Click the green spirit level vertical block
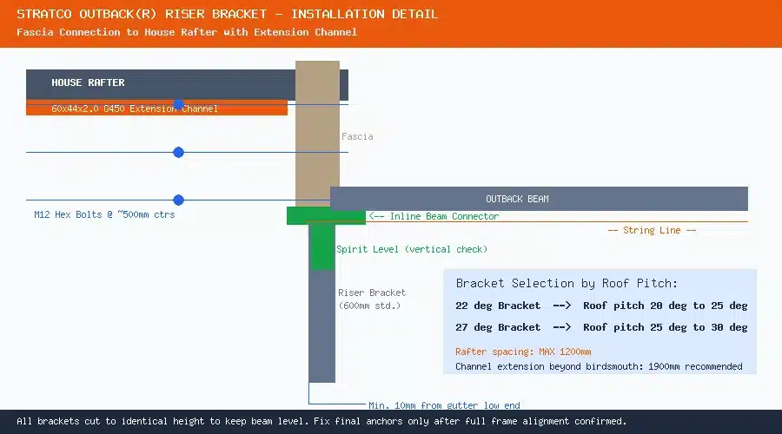Image resolution: width=782 pixels, height=434 pixels. (x=322, y=247)
